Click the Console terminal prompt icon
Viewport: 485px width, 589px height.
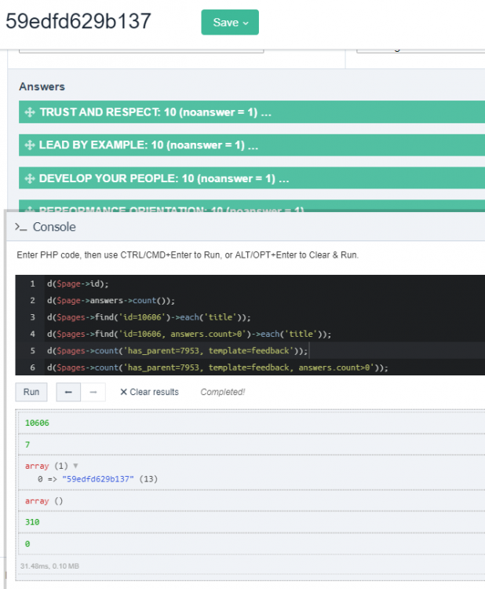coord(22,227)
